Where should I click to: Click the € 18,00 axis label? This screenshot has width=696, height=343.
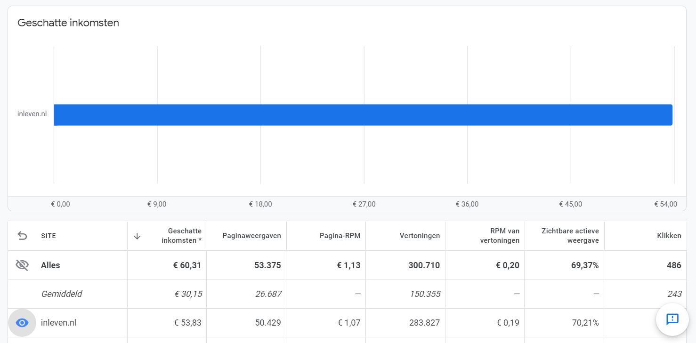click(260, 204)
